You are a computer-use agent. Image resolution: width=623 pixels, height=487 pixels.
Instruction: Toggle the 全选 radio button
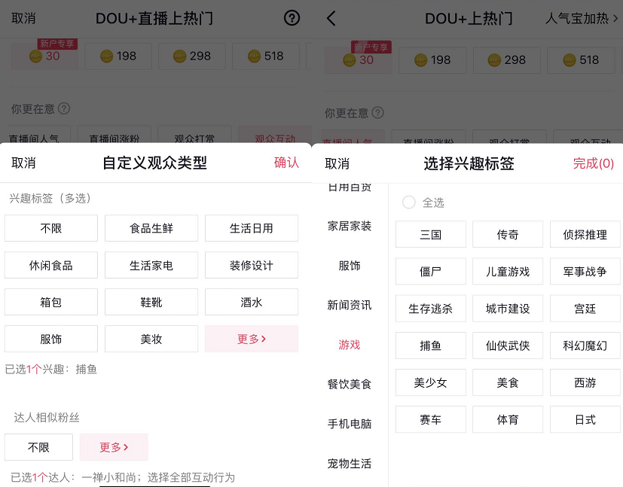pyautogui.click(x=409, y=202)
